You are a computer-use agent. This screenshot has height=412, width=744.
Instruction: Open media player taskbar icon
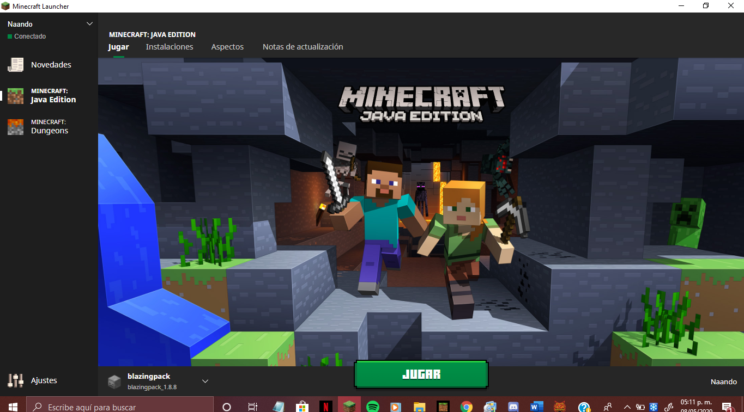(396, 407)
